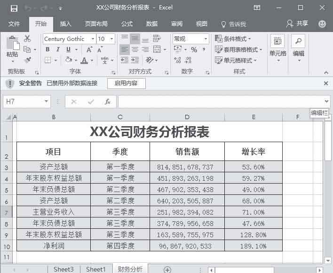This screenshot has width=333, height=273.
Task: Open Sheet3 worksheet tab
Action: pos(63,269)
